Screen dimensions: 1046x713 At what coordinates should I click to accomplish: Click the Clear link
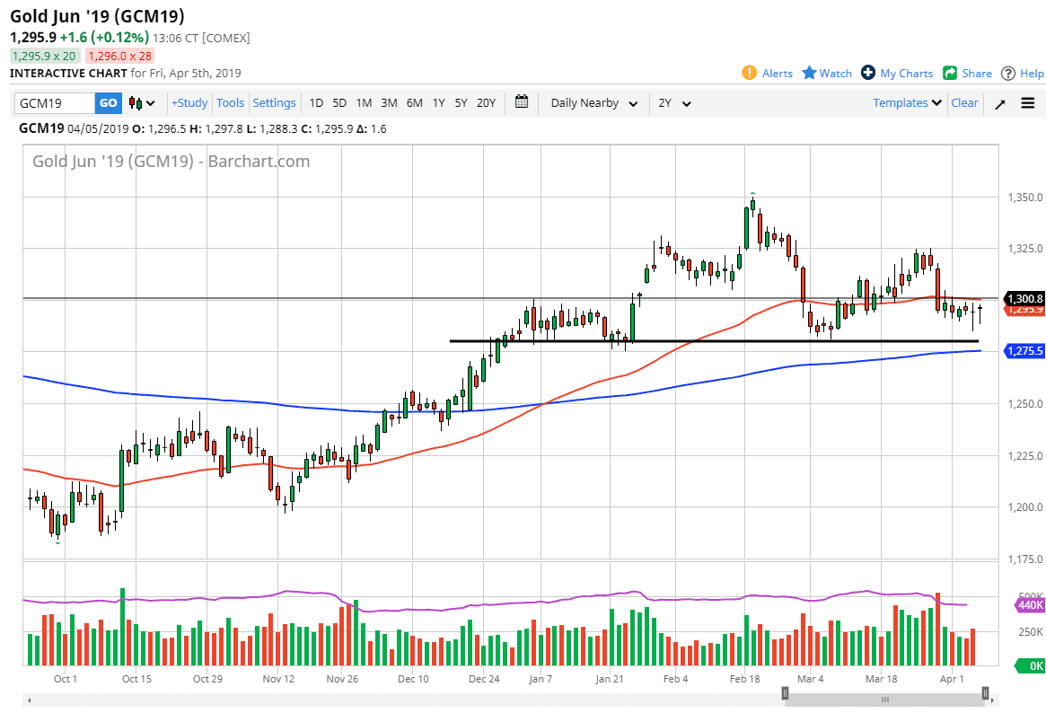(964, 103)
